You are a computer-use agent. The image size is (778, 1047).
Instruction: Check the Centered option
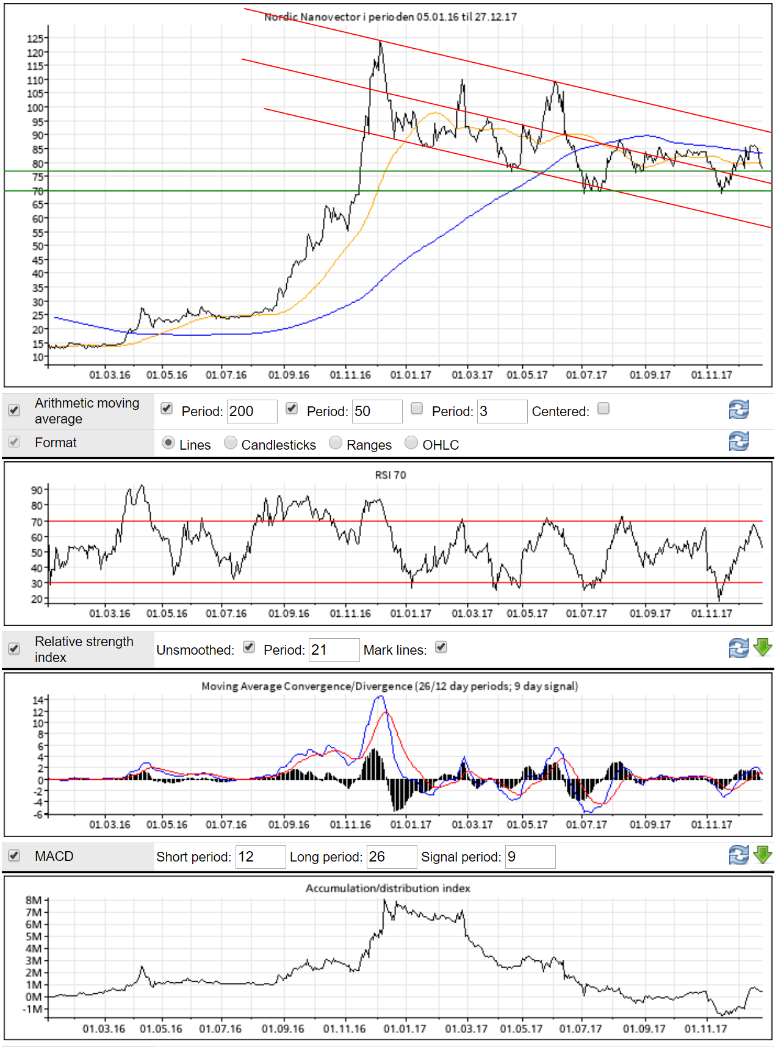tap(603, 408)
